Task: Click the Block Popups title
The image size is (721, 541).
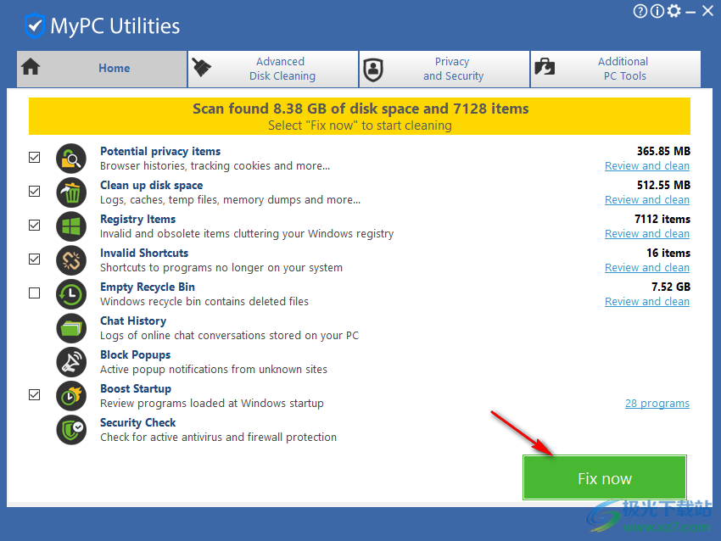Action: pos(135,354)
